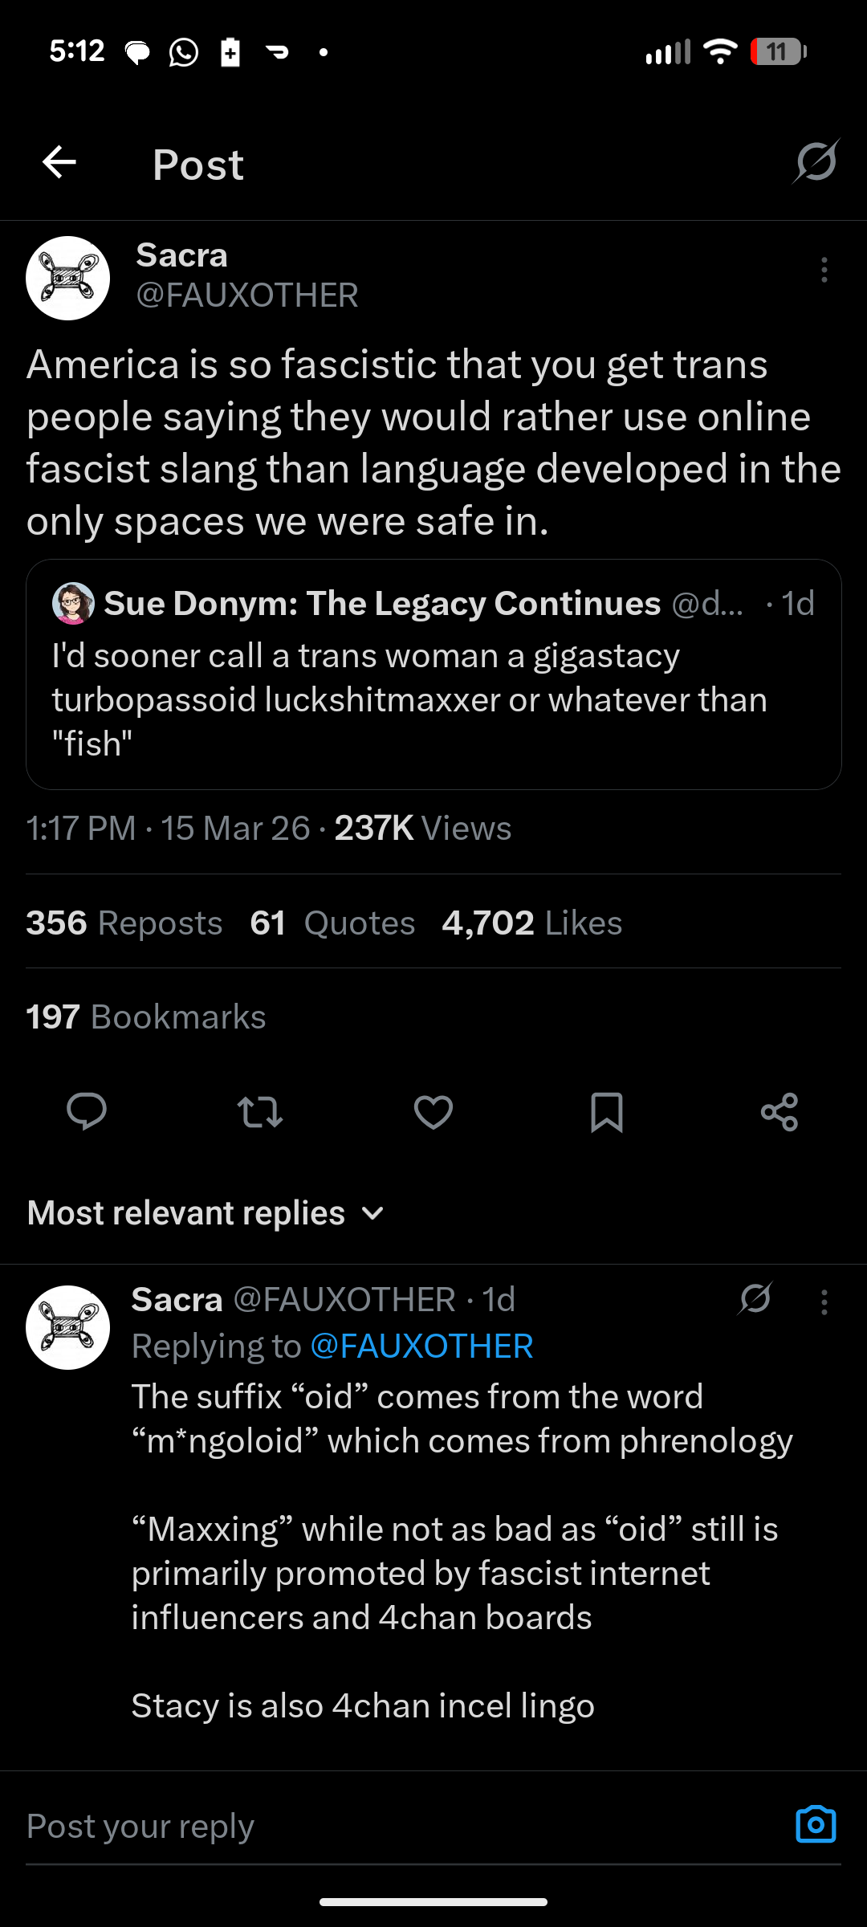Open Sacra's profile avatar on the main post
Screen dimensions: 867x1927
[x=68, y=279]
